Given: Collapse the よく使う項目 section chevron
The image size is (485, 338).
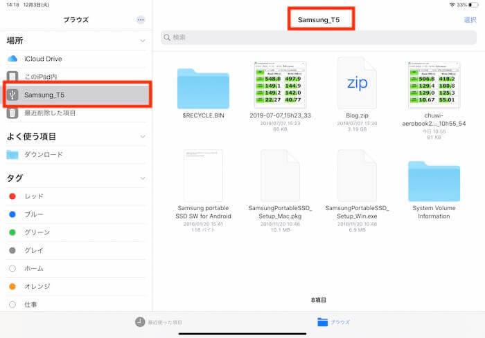Looking at the screenshot, I should click(x=143, y=136).
